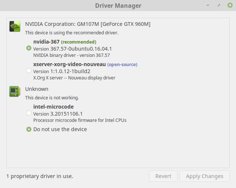Maximize the Driver Manager window

(x=219, y=5)
